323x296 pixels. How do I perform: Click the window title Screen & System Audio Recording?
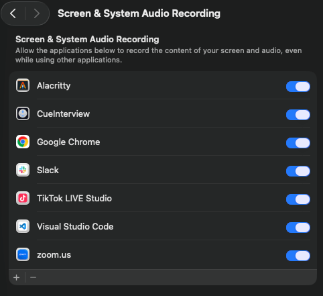pyautogui.click(x=139, y=13)
